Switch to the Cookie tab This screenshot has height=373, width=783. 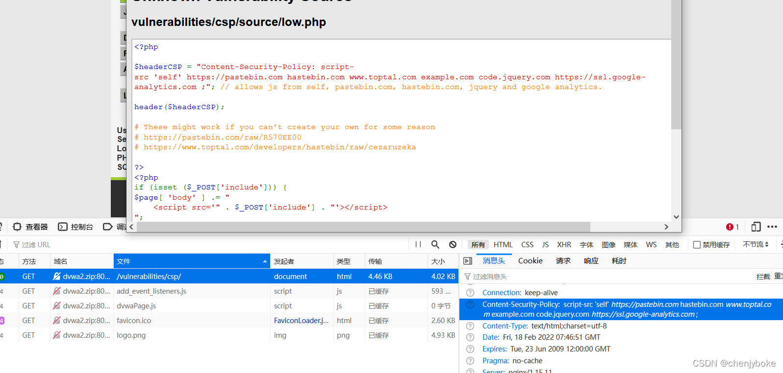(x=530, y=261)
